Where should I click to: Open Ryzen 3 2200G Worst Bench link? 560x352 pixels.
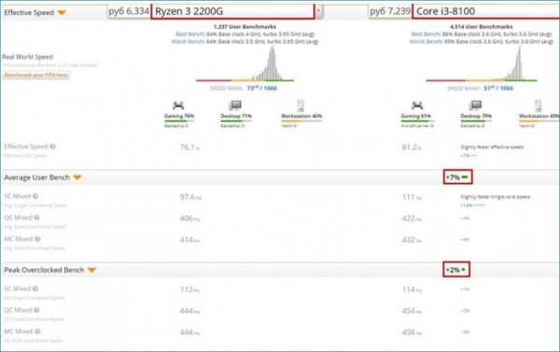click(189, 42)
